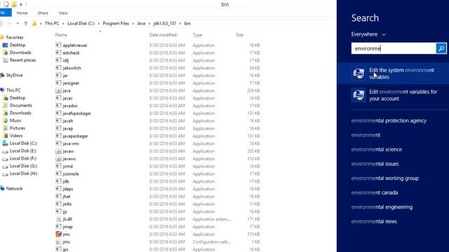Select the keytool-adjacent jps file row
Image resolution: width=449 pixels, height=252 pixels.
tap(157, 249)
